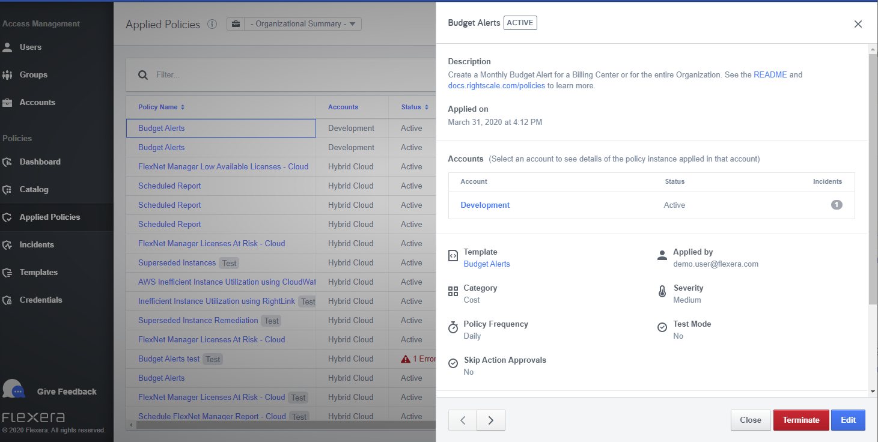Open docs.rightscale.com/policies link
878x442 pixels.
(496, 86)
